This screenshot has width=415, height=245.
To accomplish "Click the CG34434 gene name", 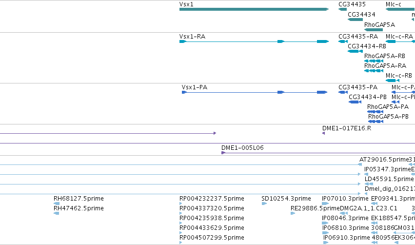I will [361, 15].
